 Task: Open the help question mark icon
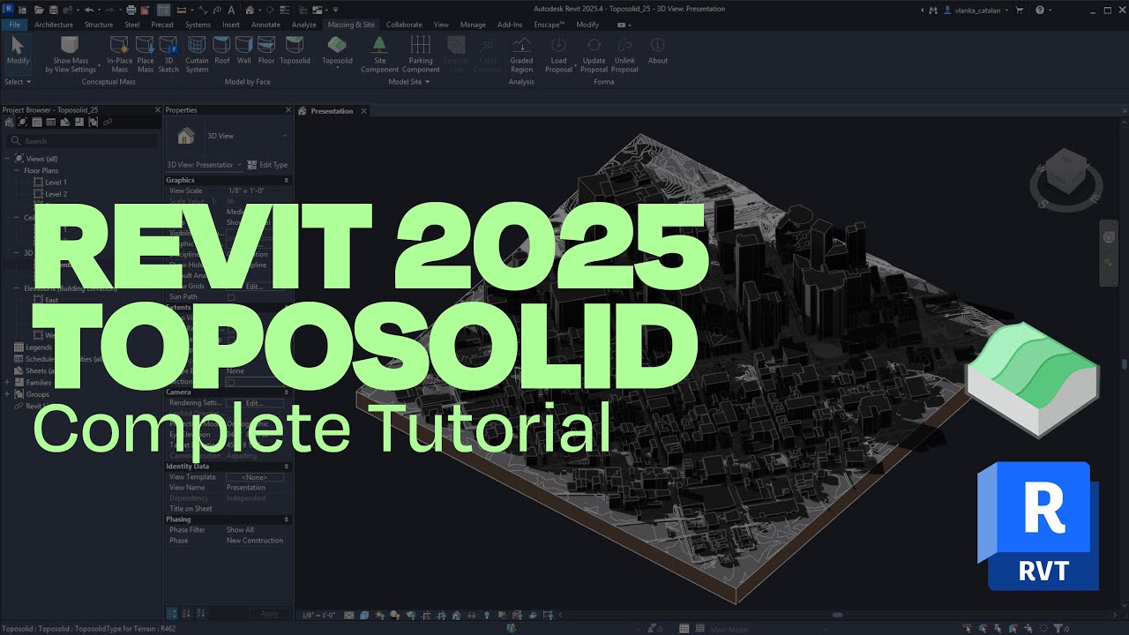pos(1039,9)
